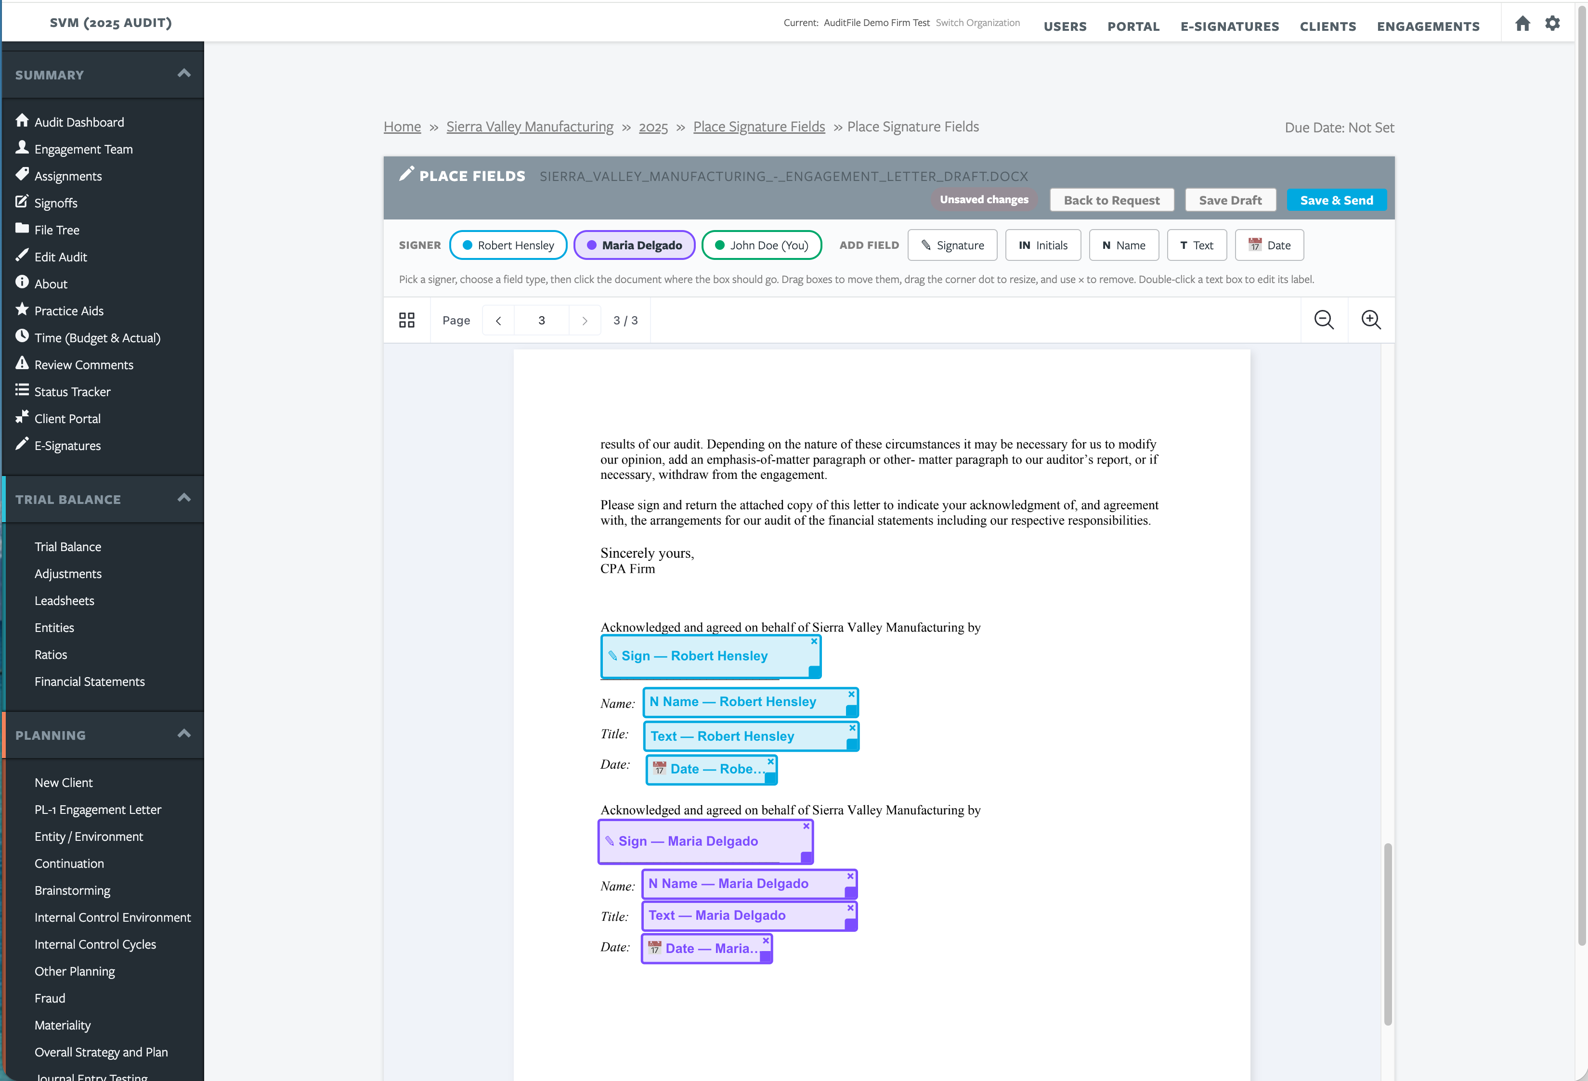This screenshot has height=1081, width=1588.
Task: Remove Sign — Robert Hensley field
Action: click(x=814, y=641)
